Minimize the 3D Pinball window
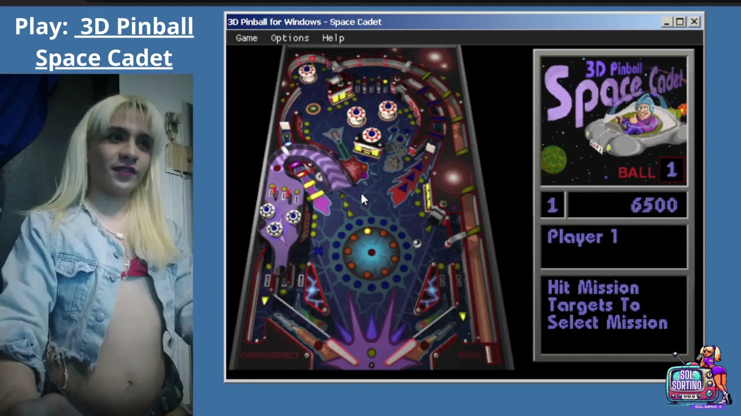The image size is (741, 416). click(667, 22)
